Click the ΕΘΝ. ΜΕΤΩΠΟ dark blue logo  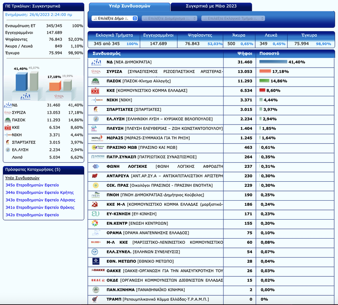coord(96,261)
